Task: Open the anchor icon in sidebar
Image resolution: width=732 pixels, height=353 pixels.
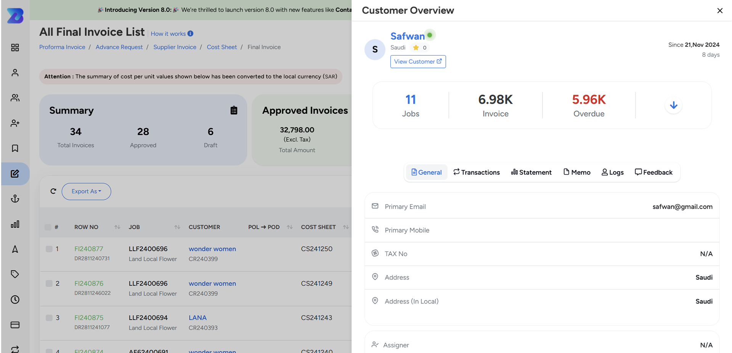Action: 15,199
